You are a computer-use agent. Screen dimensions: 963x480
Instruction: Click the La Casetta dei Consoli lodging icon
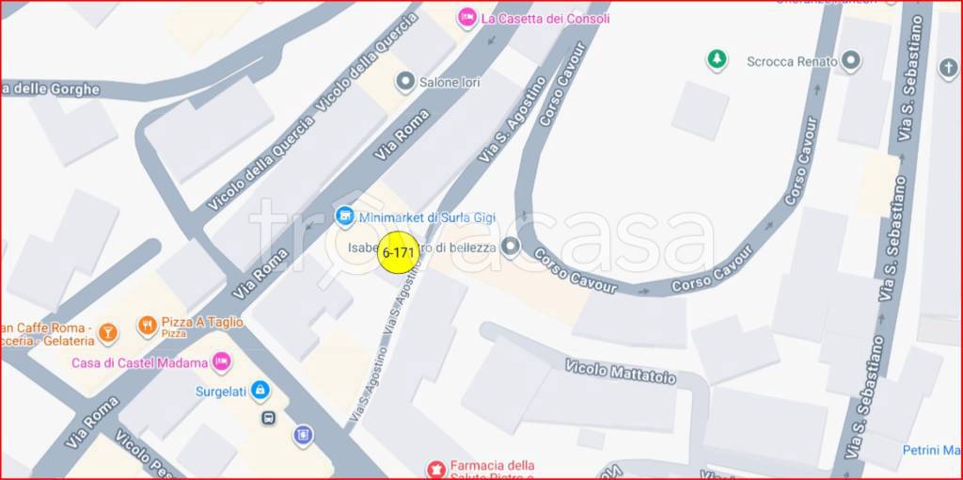click(467, 17)
